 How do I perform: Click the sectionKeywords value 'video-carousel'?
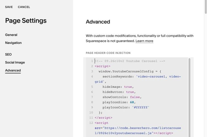pos(151,77)
